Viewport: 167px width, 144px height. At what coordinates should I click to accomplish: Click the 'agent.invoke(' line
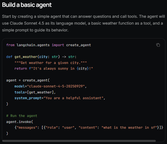[20, 122]
